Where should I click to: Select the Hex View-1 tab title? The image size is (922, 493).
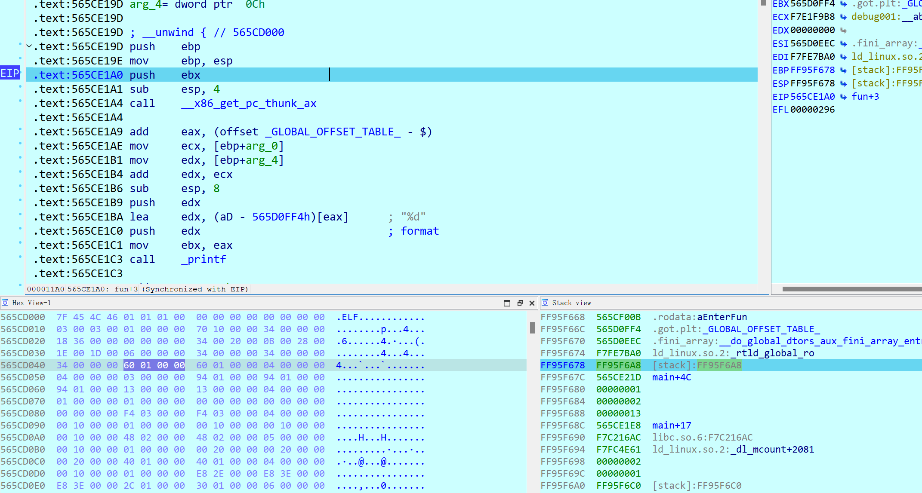click(x=31, y=303)
